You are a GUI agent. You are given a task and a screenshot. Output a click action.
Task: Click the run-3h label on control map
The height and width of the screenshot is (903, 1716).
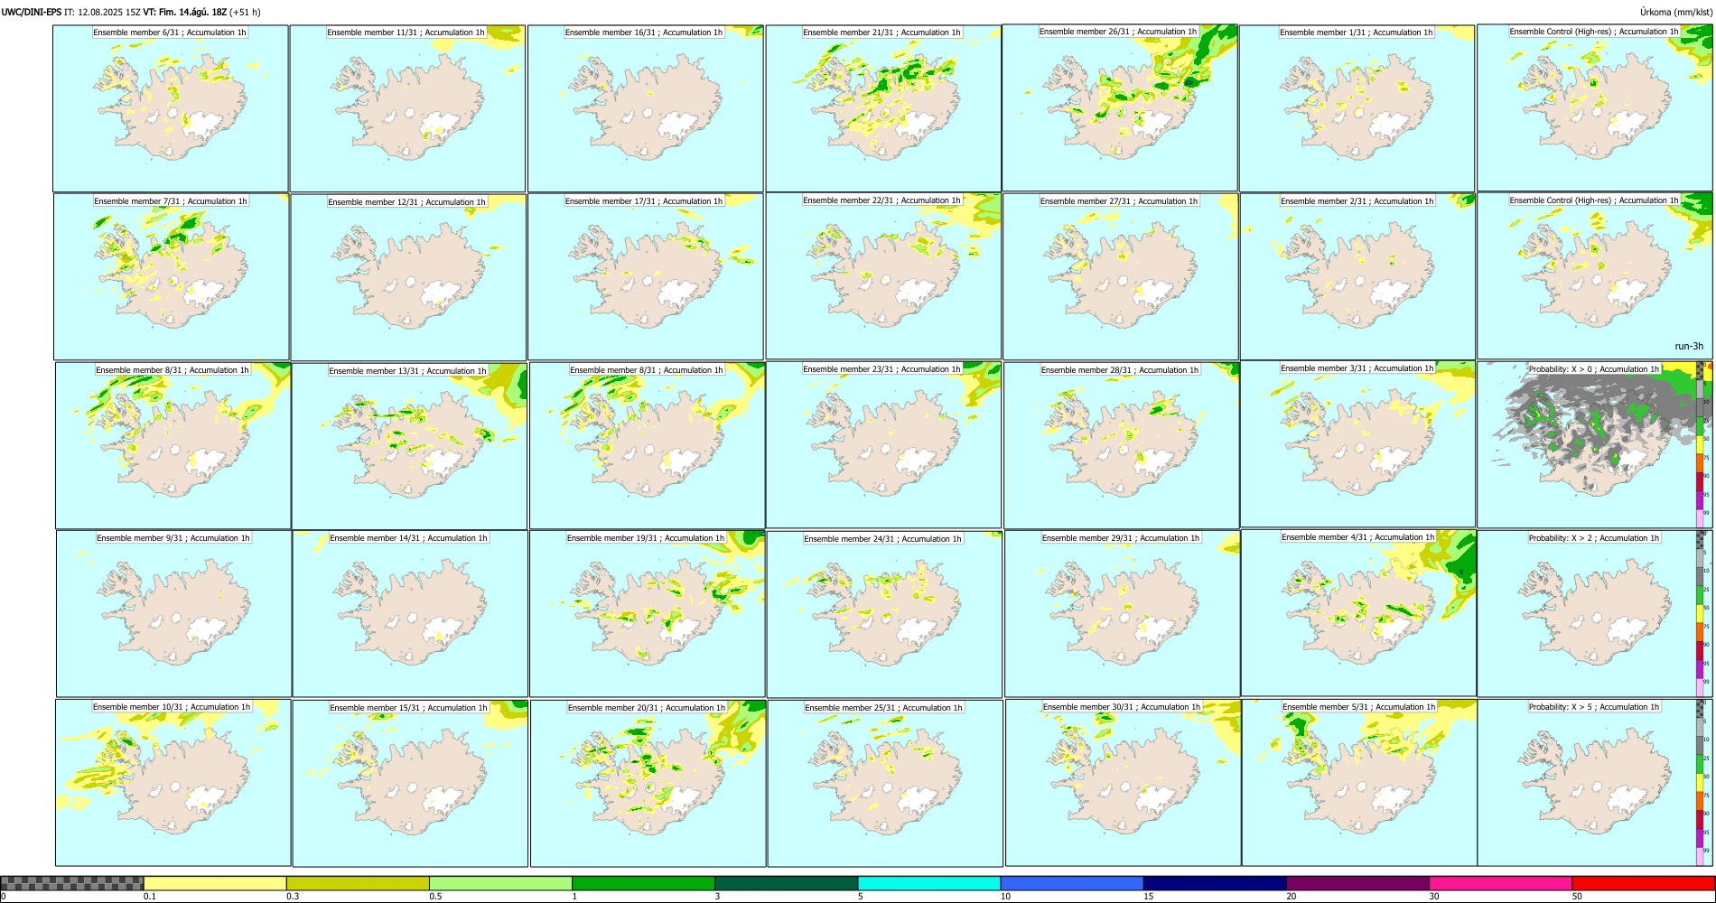click(1688, 346)
